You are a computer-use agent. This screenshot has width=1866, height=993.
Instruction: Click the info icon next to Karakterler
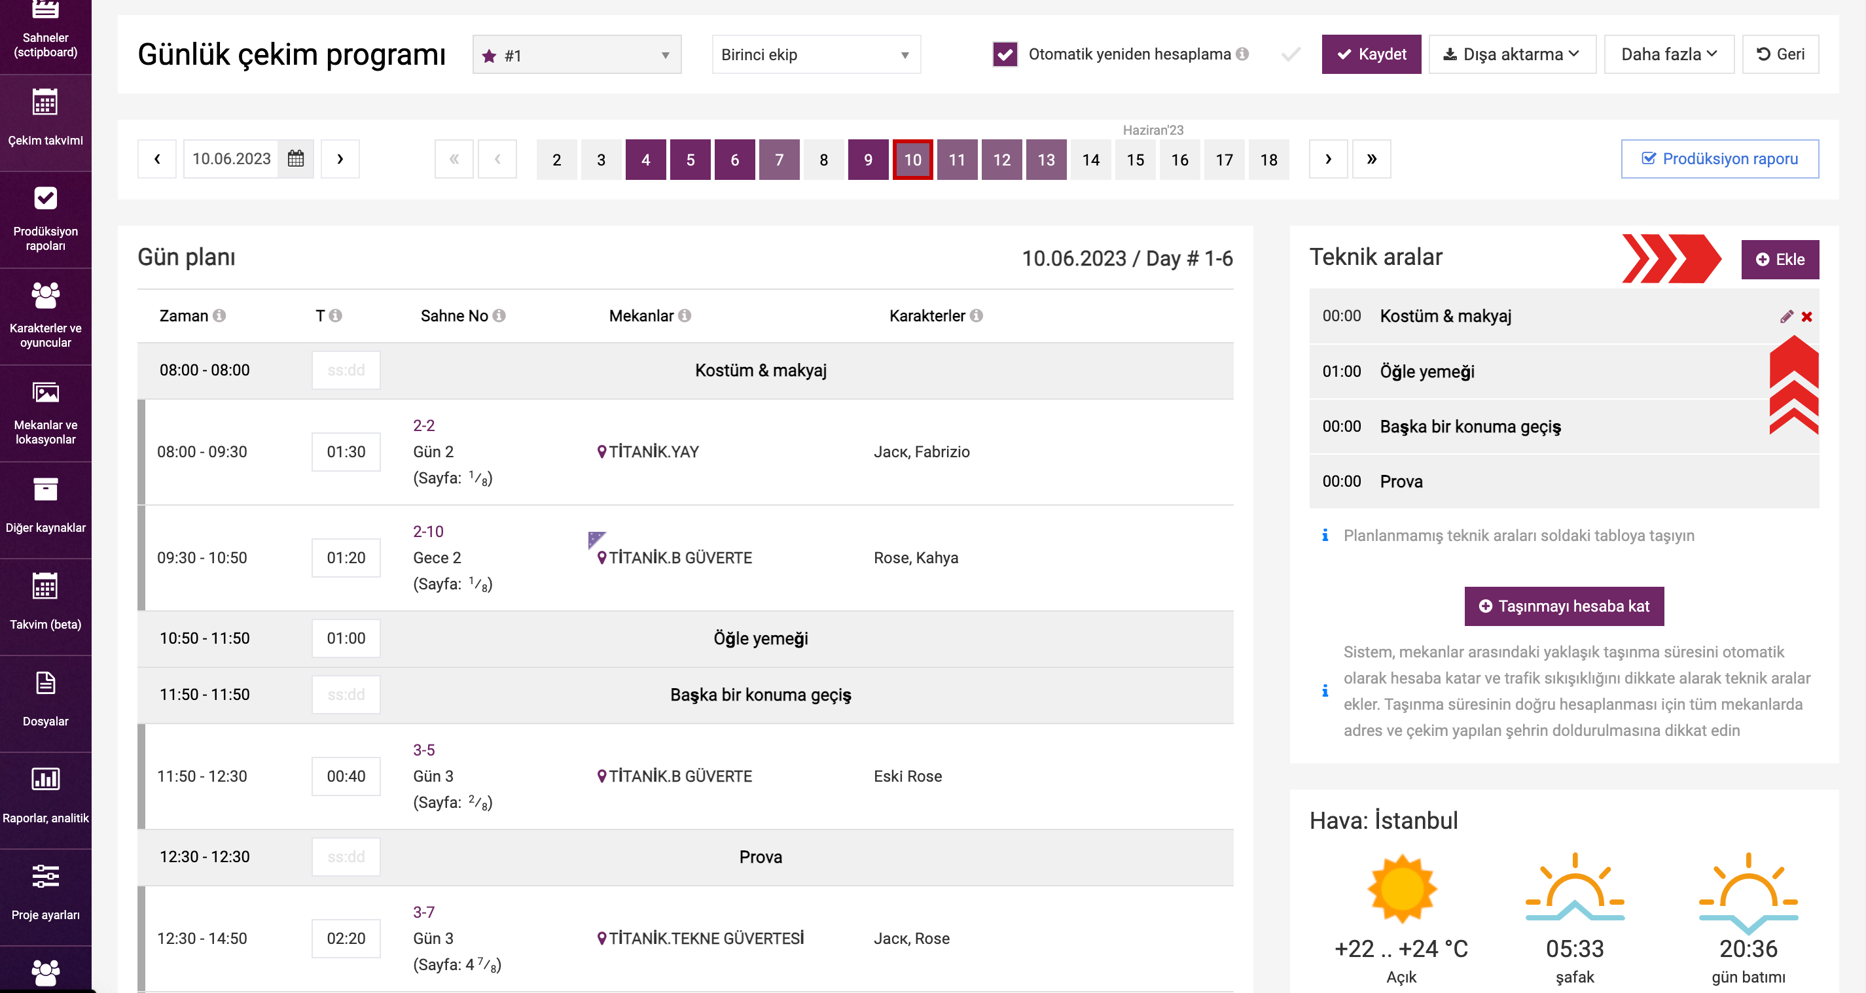(x=977, y=315)
